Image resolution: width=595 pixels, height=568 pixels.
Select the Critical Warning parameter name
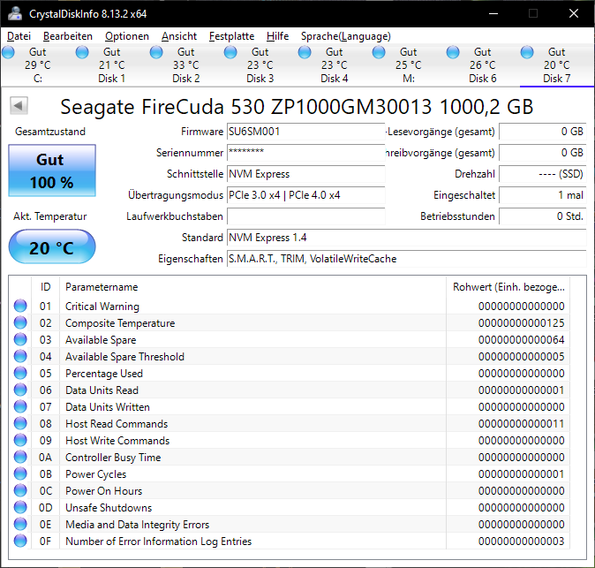point(102,307)
